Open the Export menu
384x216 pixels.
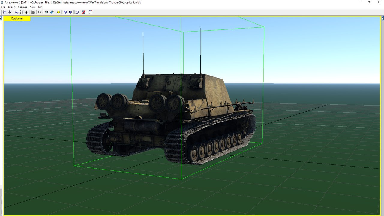(x=12, y=7)
